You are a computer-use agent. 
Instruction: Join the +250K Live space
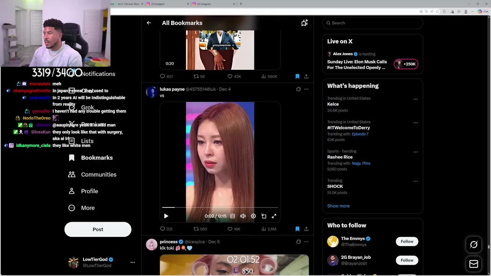pyautogui.click(x=406, y=64)
